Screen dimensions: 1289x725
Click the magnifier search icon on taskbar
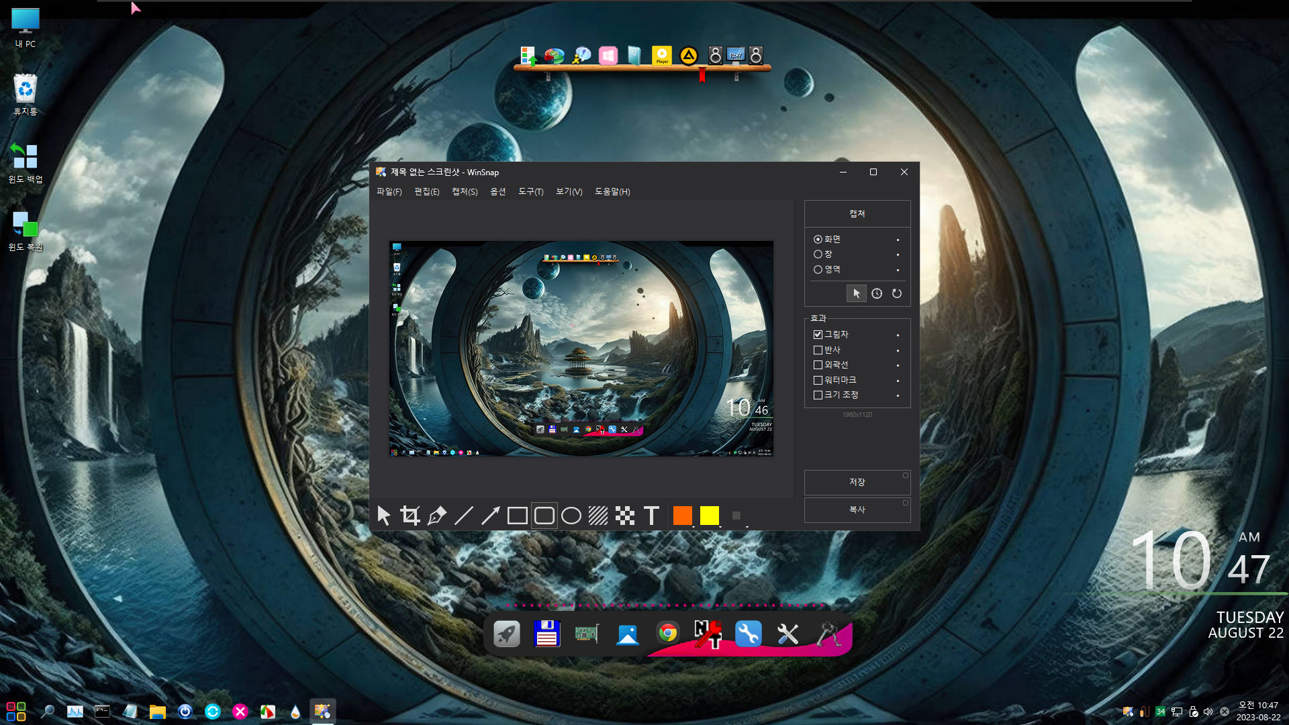click(x=48, y=712)
